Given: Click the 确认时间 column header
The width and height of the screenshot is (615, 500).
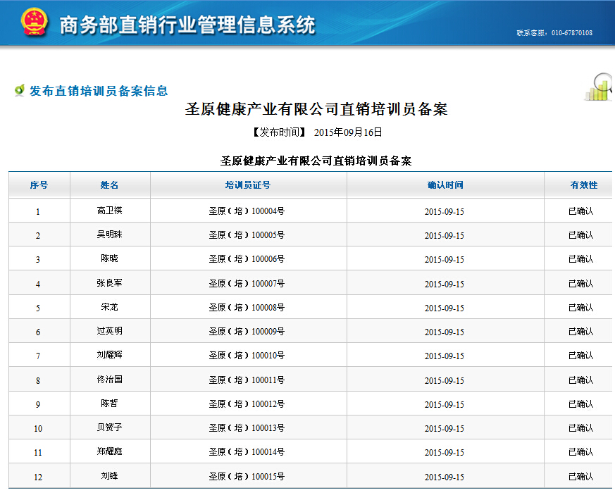Looking at the screenshot, I should (x=445, y=185).
